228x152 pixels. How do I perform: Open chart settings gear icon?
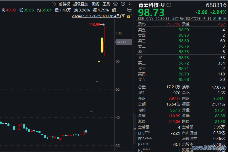115,4
